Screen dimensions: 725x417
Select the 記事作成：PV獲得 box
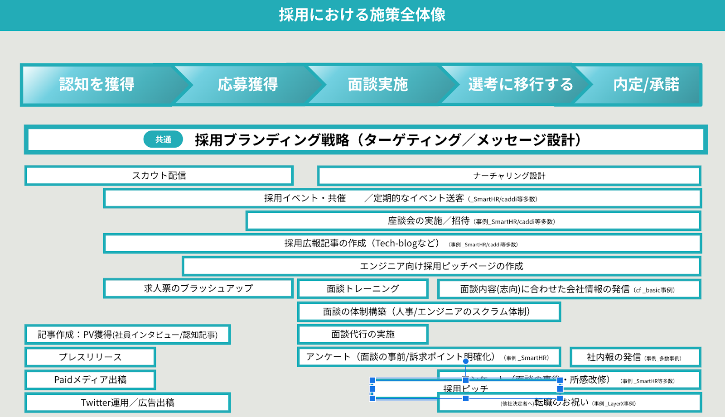coord(128,335)
